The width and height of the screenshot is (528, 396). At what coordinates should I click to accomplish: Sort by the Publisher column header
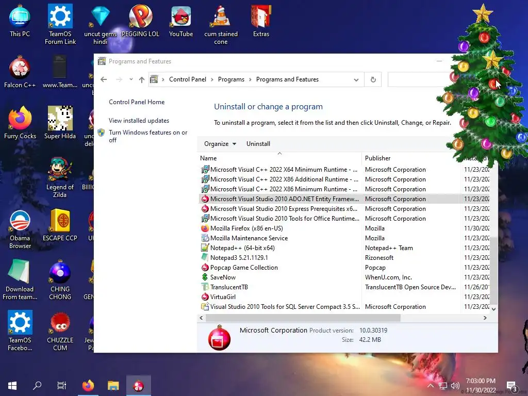pos(411,158)
